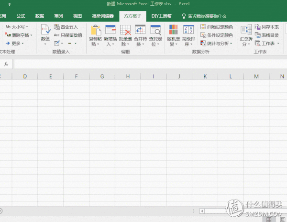Click the 随机重复 icon
The image size is (287, 222).
tap(173, 31)
